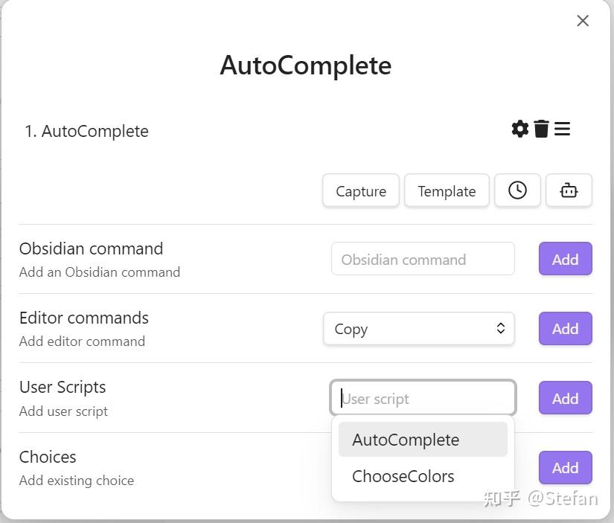Click the AutoComplete heading title
This screenshot has width=614, height=523.
306,65
